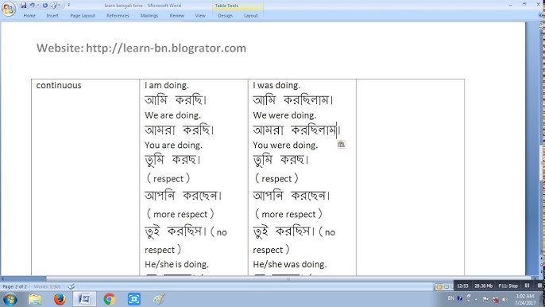The height and width of the screenshot is (307, 545).
Task: Click 'Page: 2 of 2' in status bar
Action: 14,286
